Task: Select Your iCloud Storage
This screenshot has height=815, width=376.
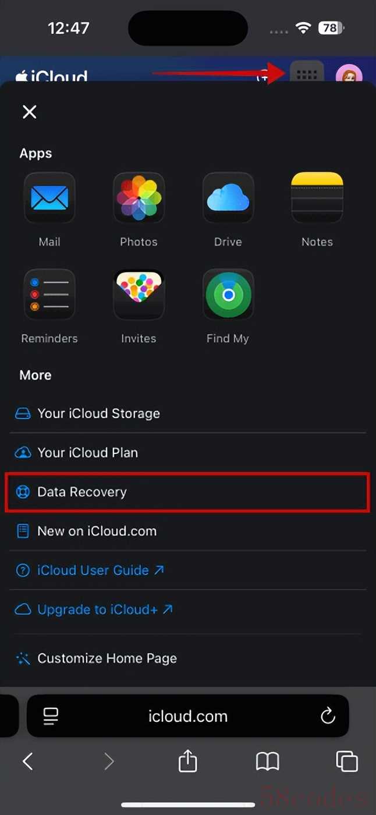Action: [x=98, y=413]
